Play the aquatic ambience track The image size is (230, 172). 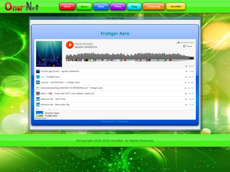tap(70, 45)
